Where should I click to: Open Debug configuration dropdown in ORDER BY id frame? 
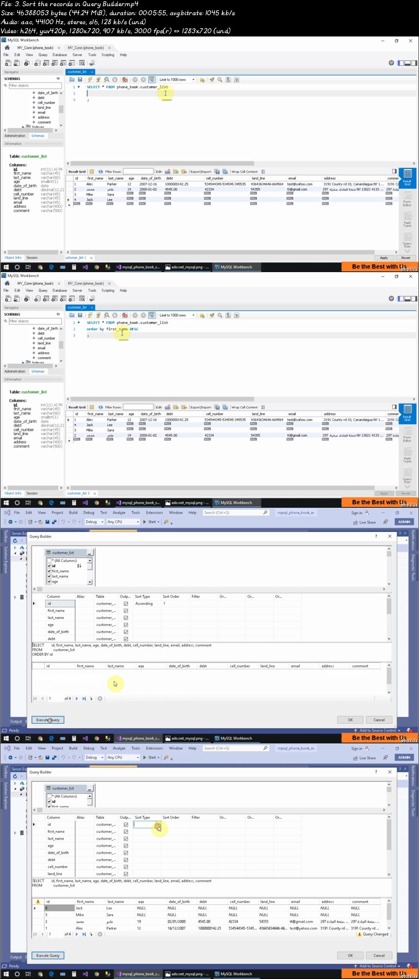tap(102, 522)
